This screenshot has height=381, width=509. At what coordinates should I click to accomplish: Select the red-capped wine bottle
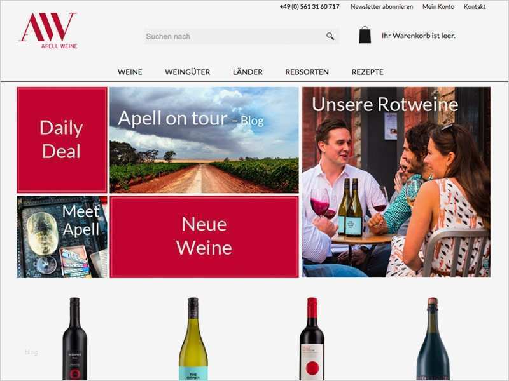point(312,339)
